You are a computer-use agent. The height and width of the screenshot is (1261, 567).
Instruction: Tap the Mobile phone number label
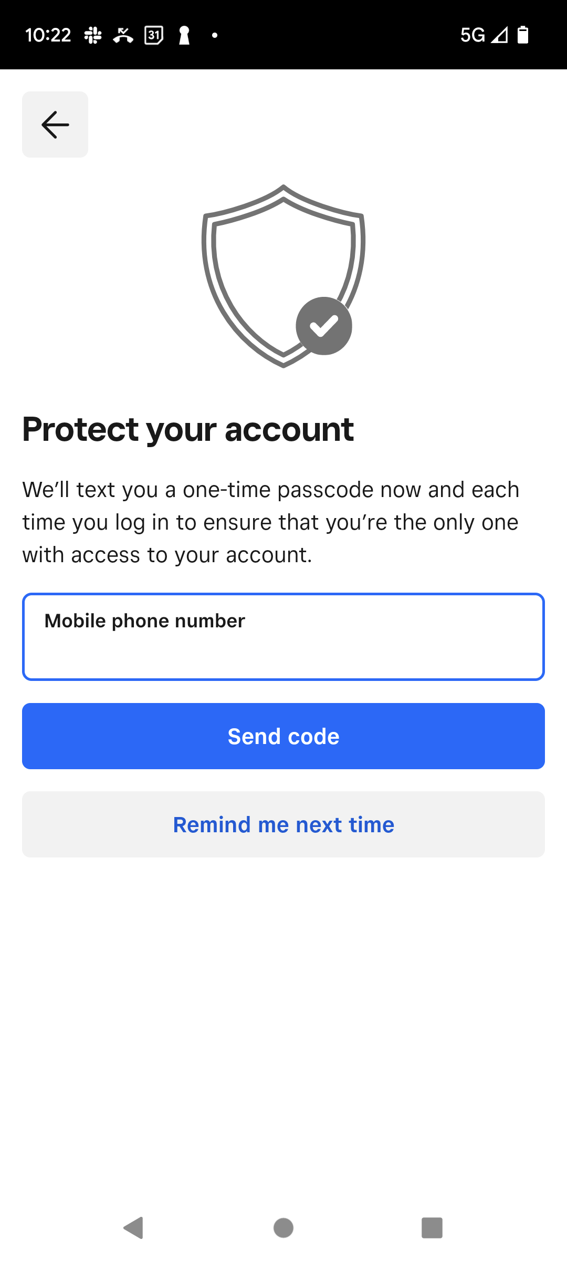[x=145, y=621]
